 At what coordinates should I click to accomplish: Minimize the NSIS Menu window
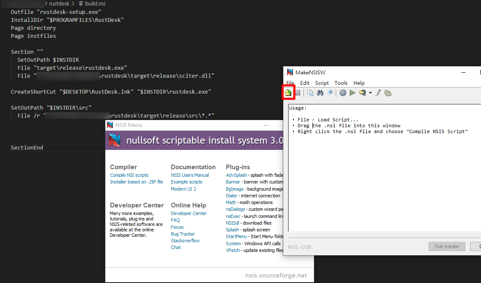[266, 125]
